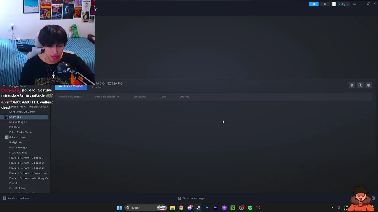Click Everhood game icon in list
378x212 pixels.
[6, 117]
